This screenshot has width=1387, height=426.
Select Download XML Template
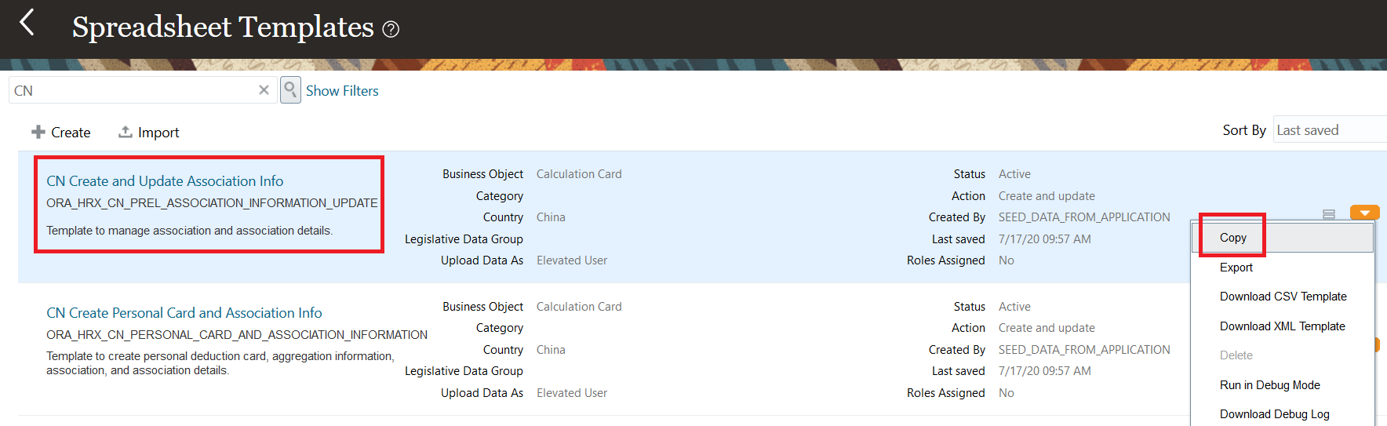pyautogui.click(x=1282, y=326)
